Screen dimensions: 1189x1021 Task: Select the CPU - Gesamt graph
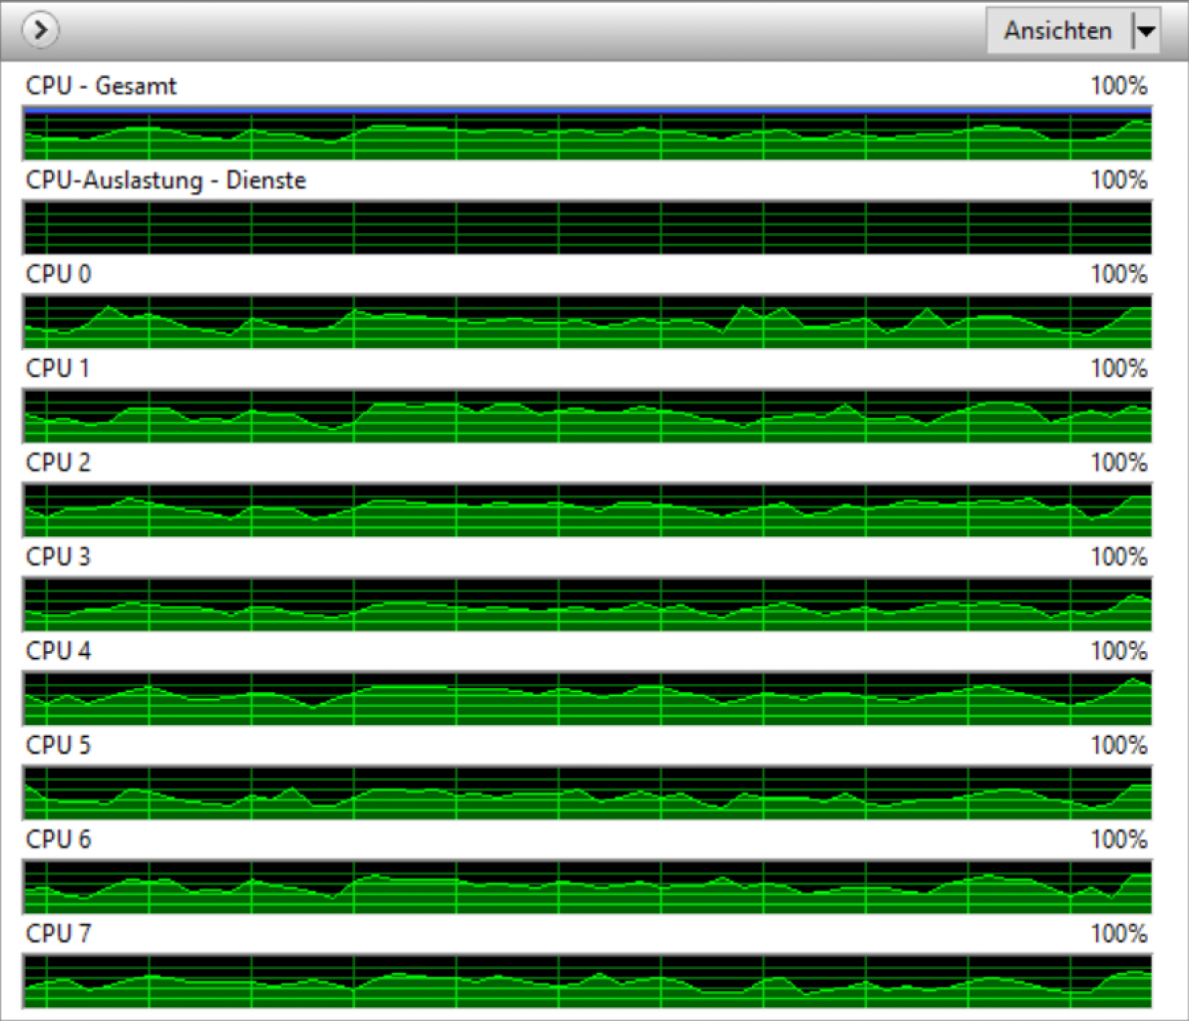588,134
